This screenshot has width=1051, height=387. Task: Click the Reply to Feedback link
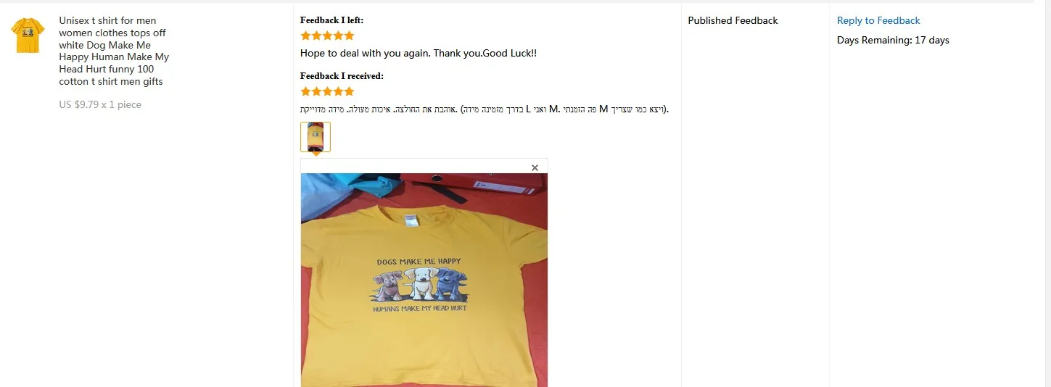click(x=878, y=20)
